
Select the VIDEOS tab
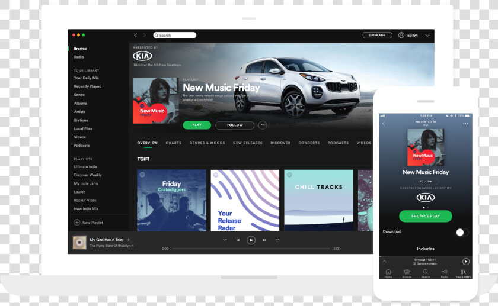tap(364, 143)
